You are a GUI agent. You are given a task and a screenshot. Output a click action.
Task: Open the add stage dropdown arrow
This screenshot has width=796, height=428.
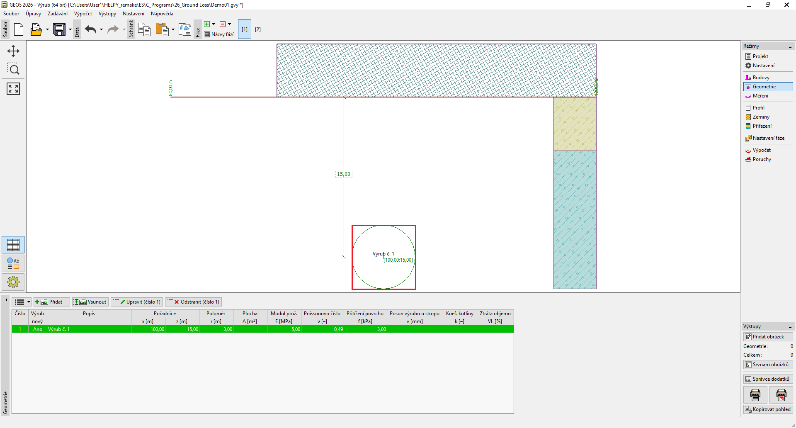214,24
